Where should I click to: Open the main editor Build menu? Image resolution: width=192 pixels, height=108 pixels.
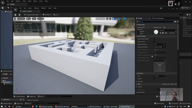coord(29,1)
